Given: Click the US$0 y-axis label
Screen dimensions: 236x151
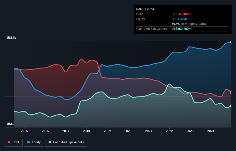Looking at the screenshot, I should point(11,124).
